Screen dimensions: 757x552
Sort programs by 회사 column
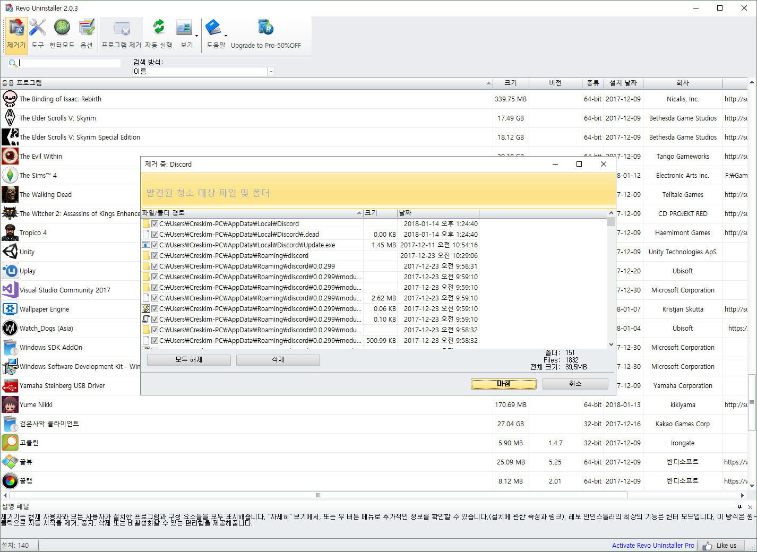683,83
